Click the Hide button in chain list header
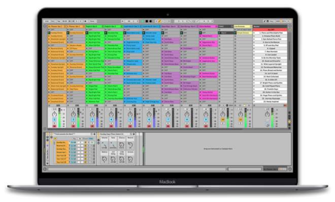The width and height of the screenshot is (335, 202). [91, 139]
